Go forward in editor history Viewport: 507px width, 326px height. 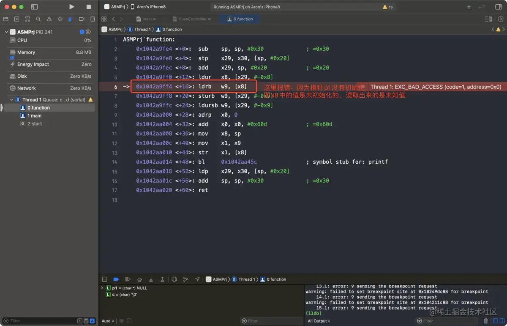pos(121,19)
